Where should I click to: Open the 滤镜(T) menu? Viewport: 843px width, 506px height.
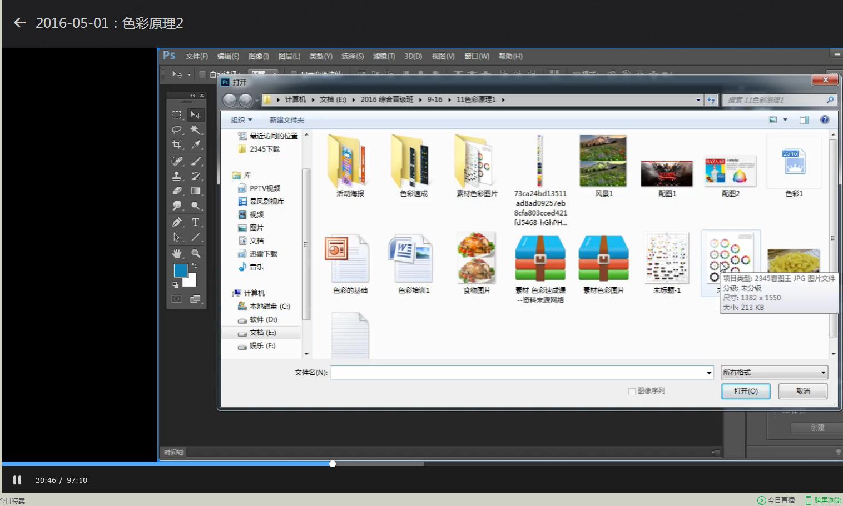[x=384, y=56]
